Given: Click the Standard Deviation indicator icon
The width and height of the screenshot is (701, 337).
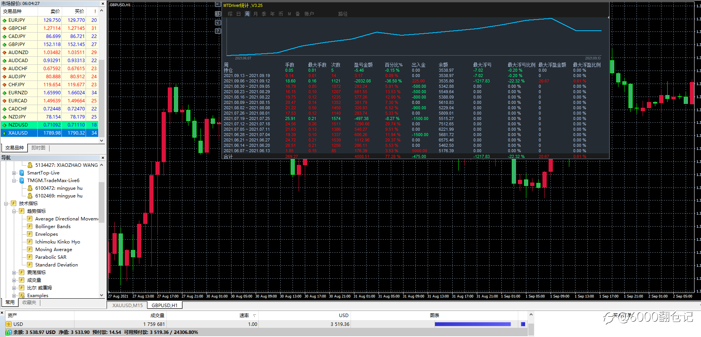Looking at the screenshot, I should pos(30,265).
